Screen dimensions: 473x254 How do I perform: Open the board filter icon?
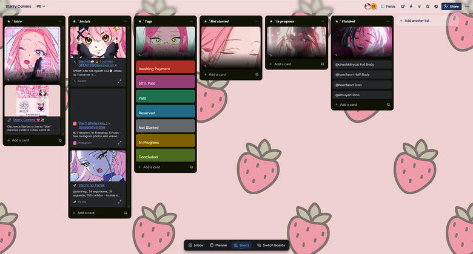(419, 6)
